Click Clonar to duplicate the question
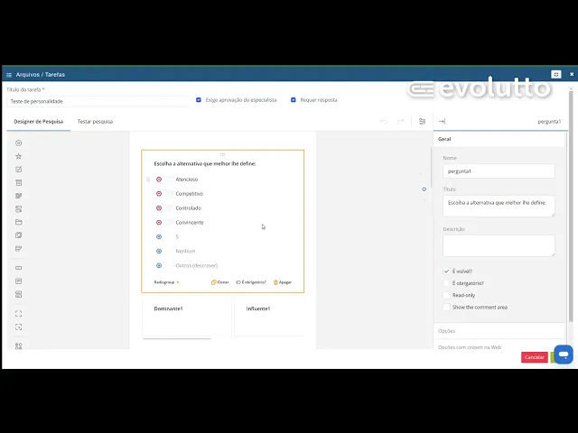The width and height of the screenshot is (578, 433). (x=220, y=282)
